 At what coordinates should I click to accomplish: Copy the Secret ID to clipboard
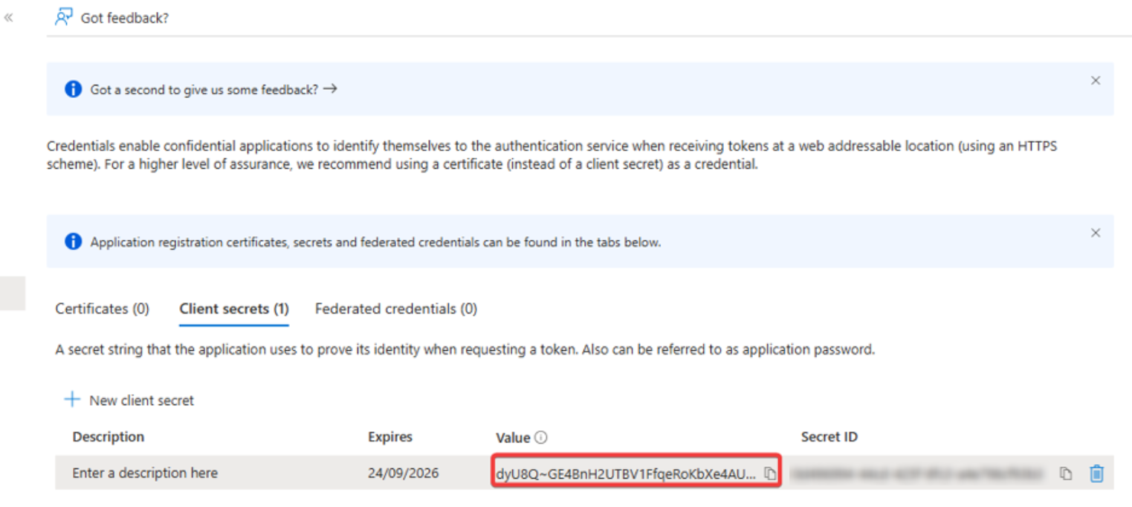1066,473
